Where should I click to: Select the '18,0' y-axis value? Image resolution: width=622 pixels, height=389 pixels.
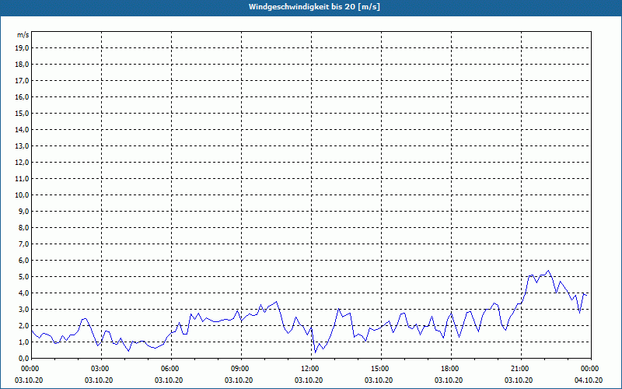pyautogui.click(x=22, y=65)
